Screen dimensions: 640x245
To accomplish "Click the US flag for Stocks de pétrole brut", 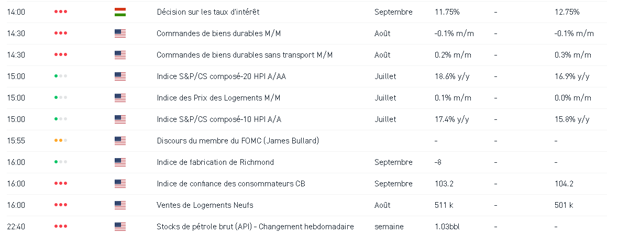I will coord(120,227).
